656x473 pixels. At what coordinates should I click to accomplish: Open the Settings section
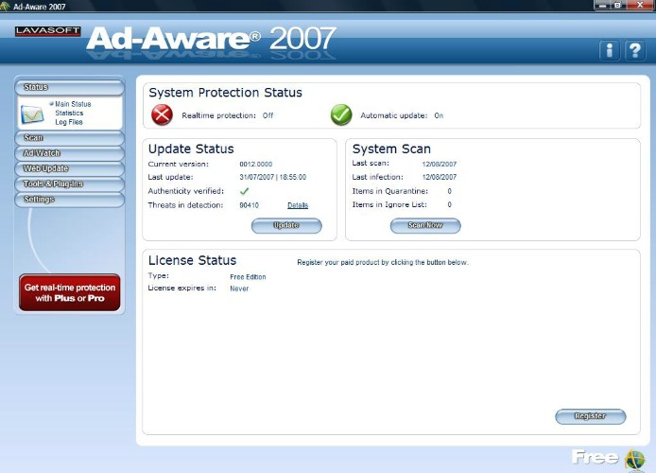pos(69,200)
